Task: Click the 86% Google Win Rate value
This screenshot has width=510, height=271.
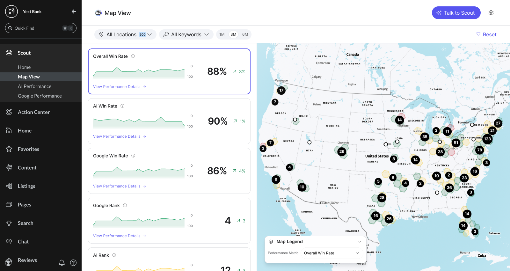Action: (217, 171)
